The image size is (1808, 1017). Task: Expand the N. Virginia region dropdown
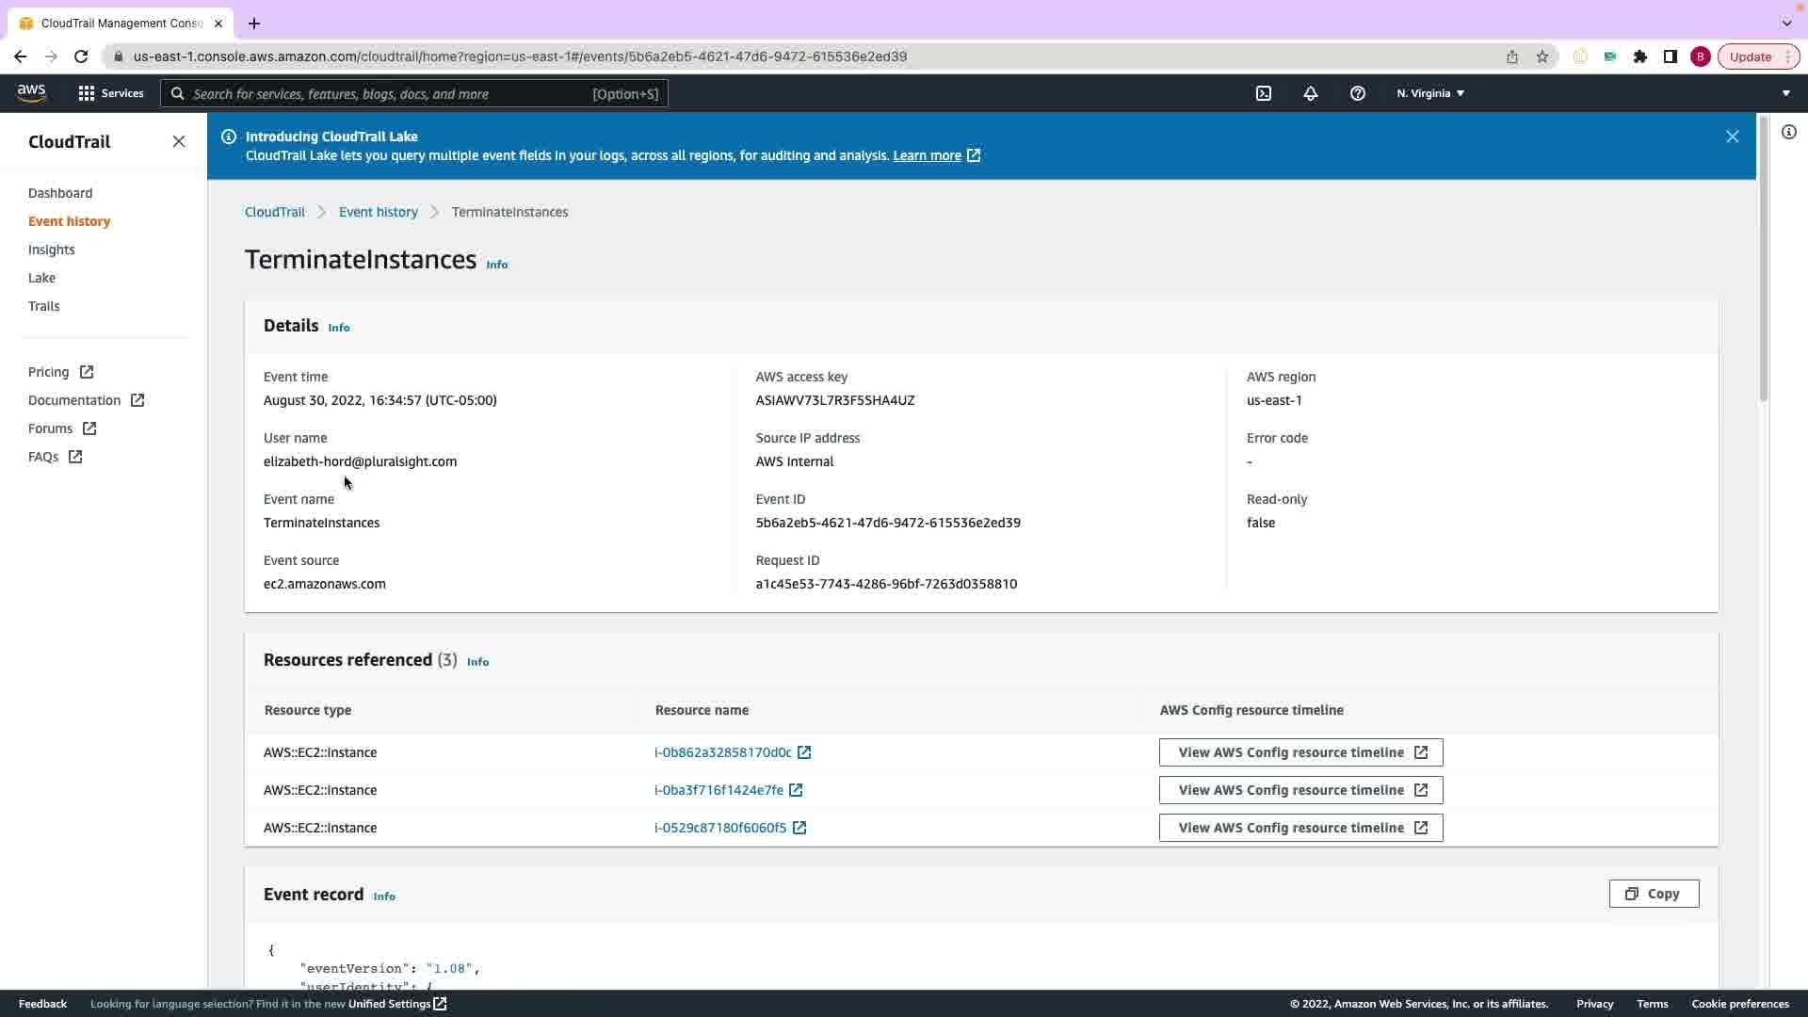pos(1430,93)
